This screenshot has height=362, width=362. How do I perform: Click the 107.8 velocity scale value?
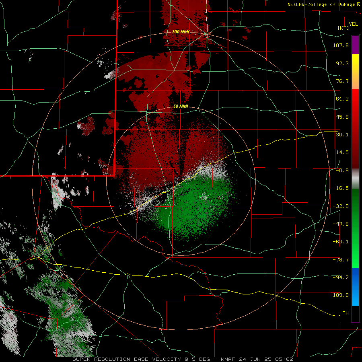tap(341, 45)
